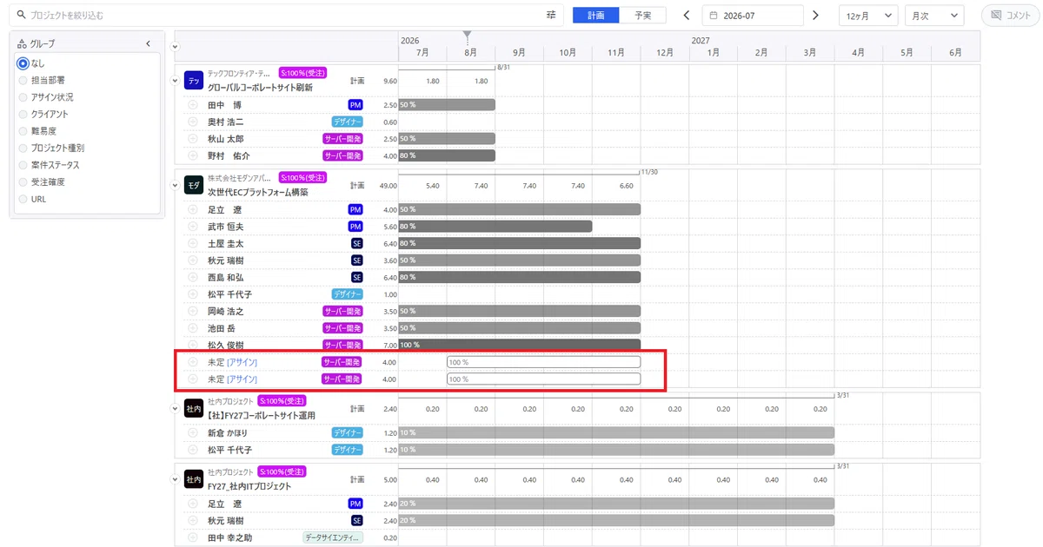Screen dimensions: 1043x547
Task: Click the モダ project avatar icon
Action: coord(194,186)
